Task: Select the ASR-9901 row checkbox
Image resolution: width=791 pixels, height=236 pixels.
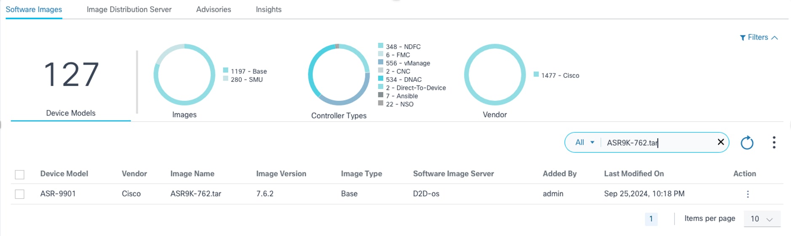Action: coord(20,194)
